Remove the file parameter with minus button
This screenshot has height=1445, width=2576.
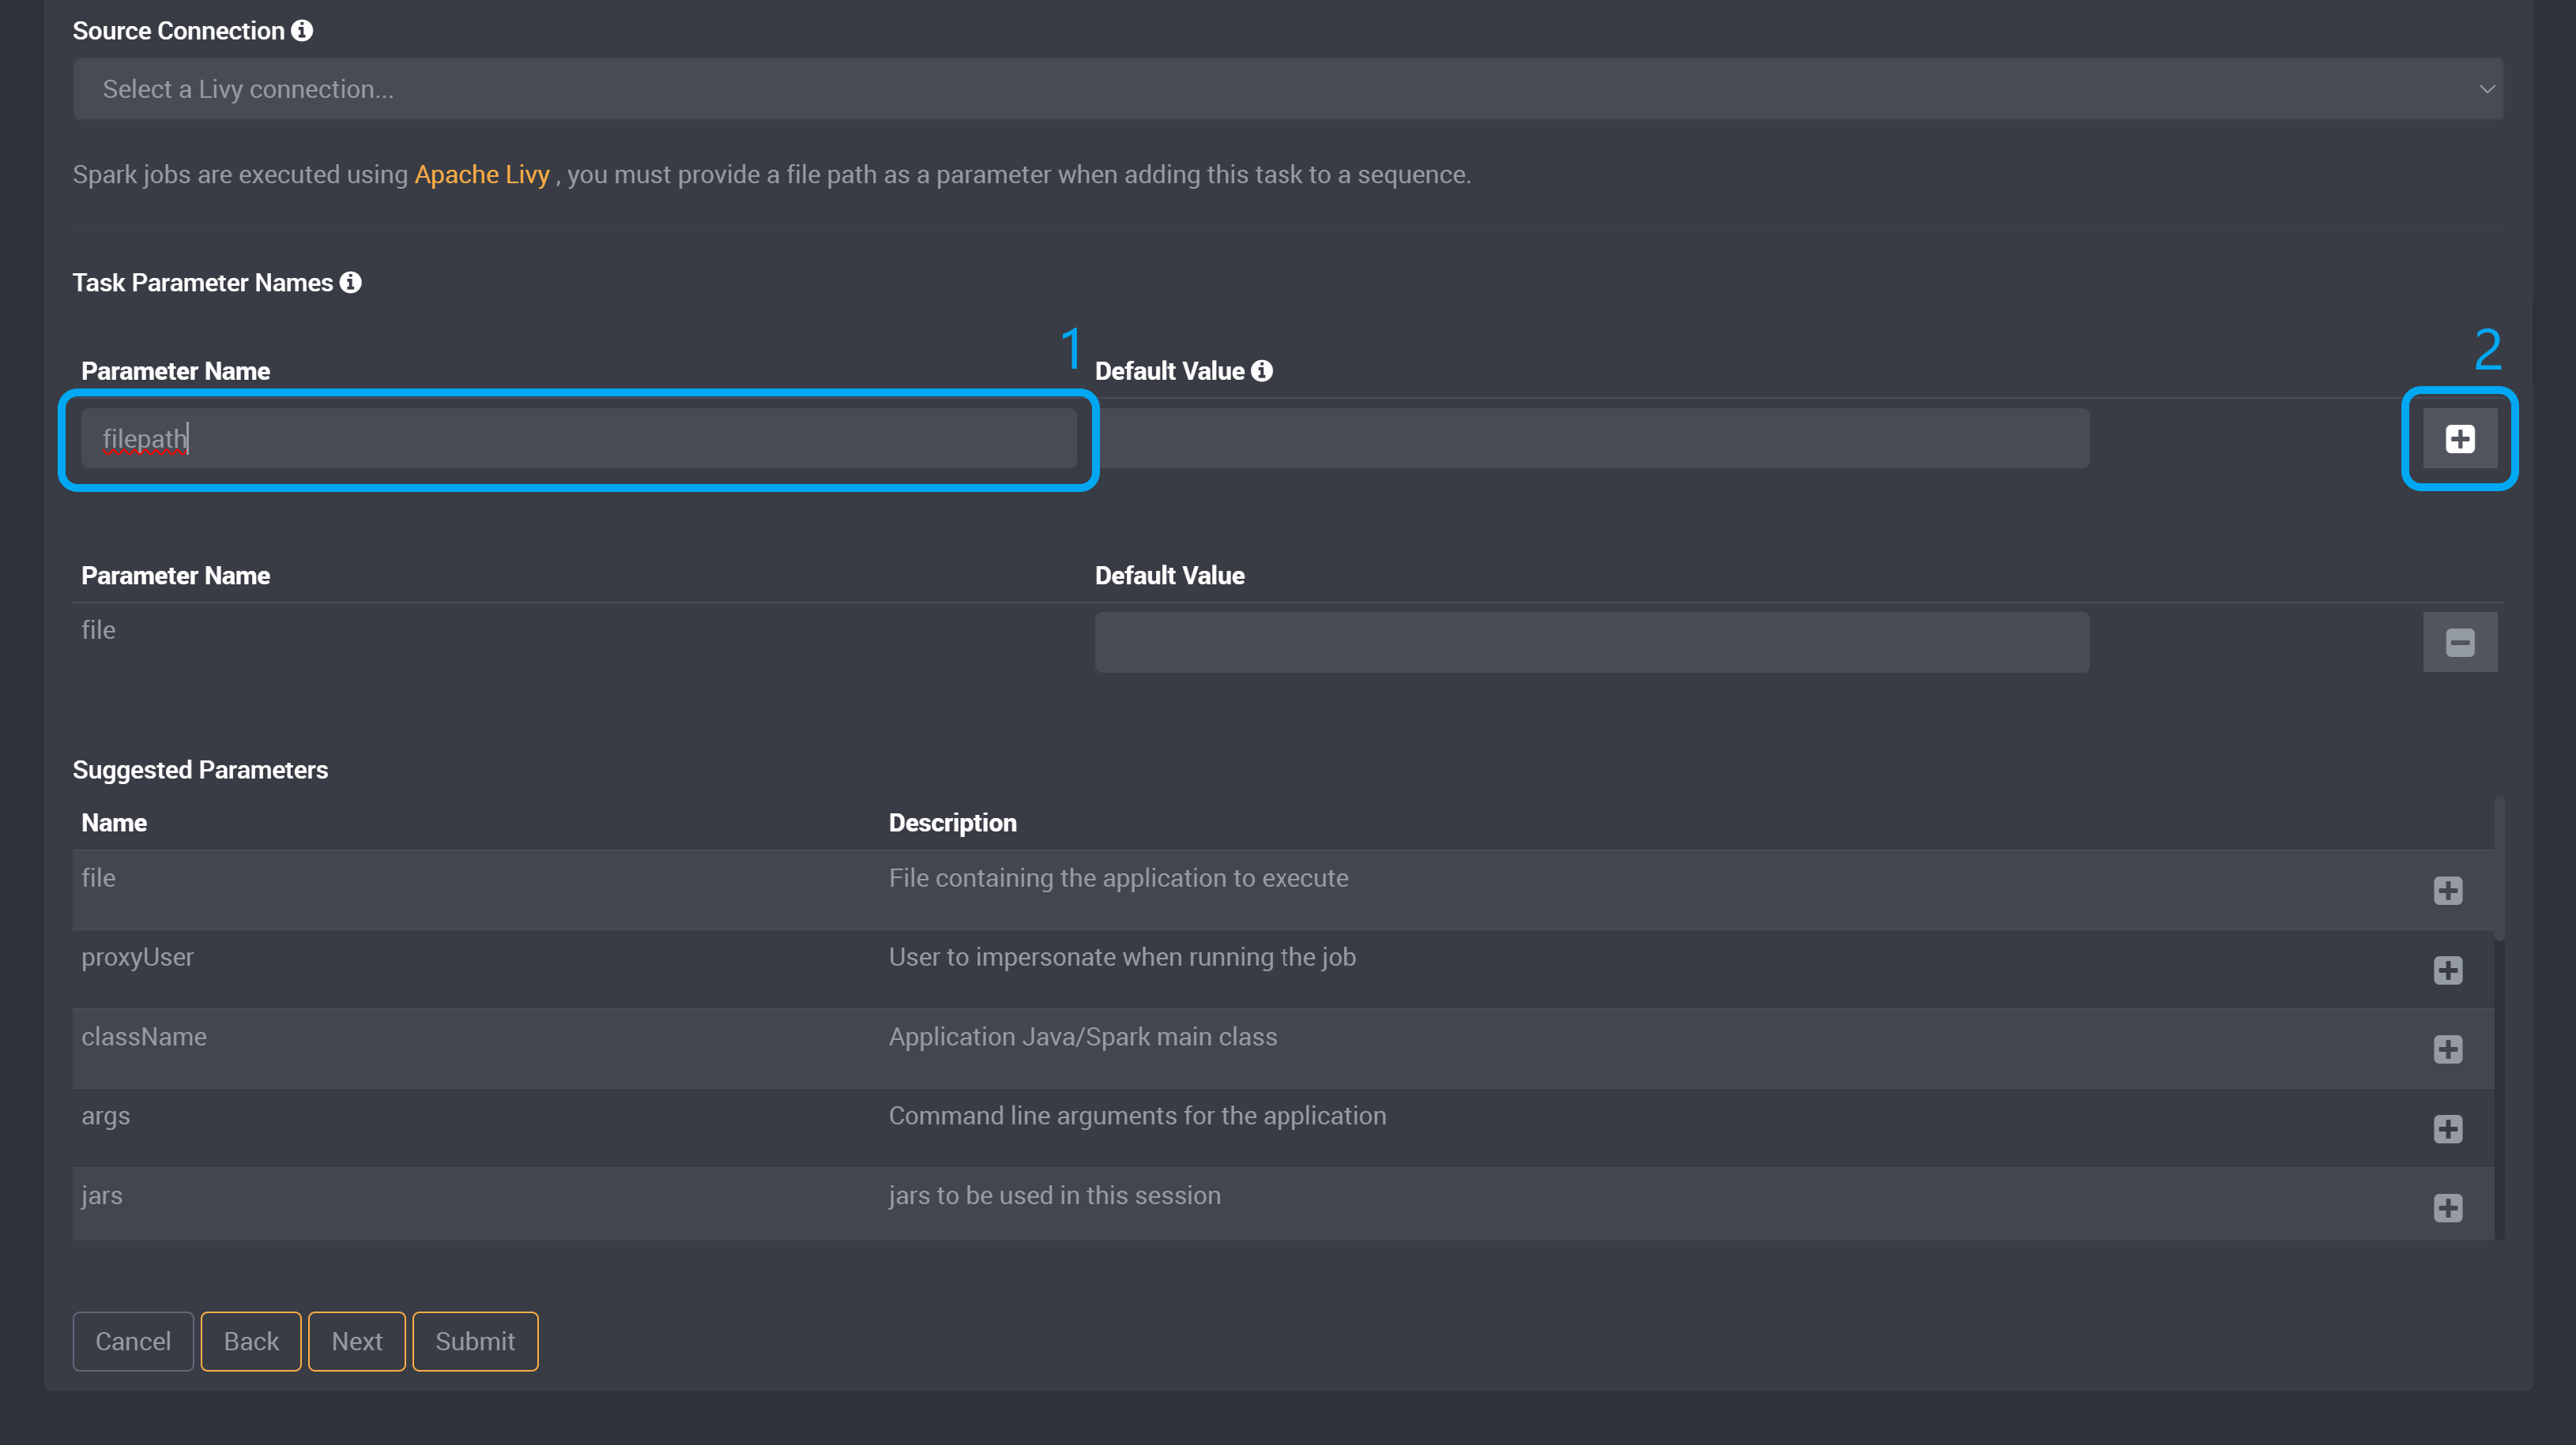(2460, 643)
